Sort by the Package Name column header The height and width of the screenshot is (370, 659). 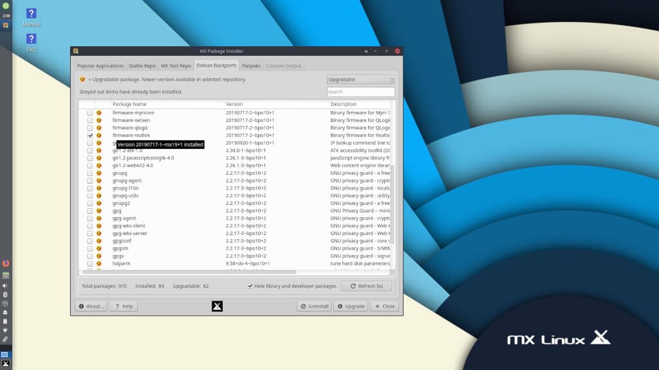pos(167,104)
